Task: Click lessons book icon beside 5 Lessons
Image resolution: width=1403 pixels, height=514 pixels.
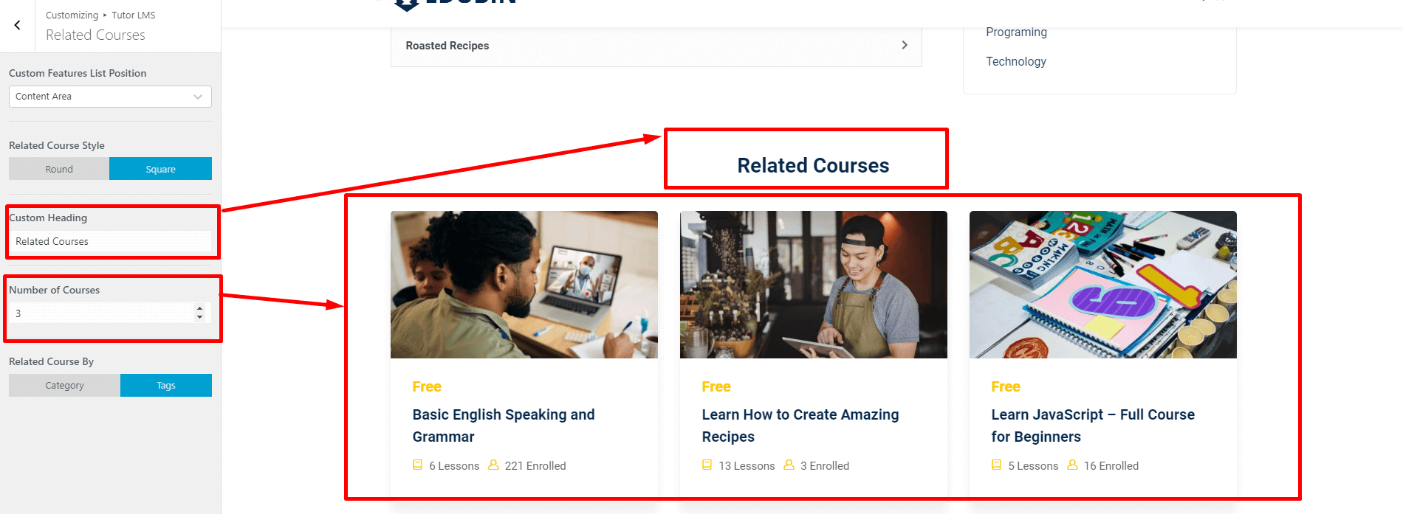Action: click(x=996, y=465)
